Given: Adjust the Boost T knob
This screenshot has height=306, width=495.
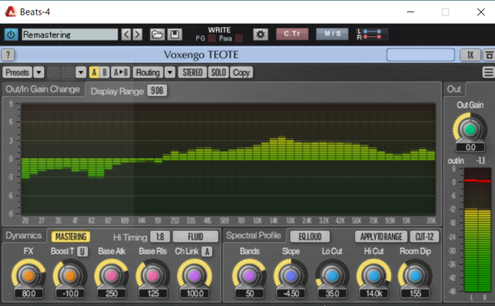Looking at the screenshot, I should click(70, 275).
